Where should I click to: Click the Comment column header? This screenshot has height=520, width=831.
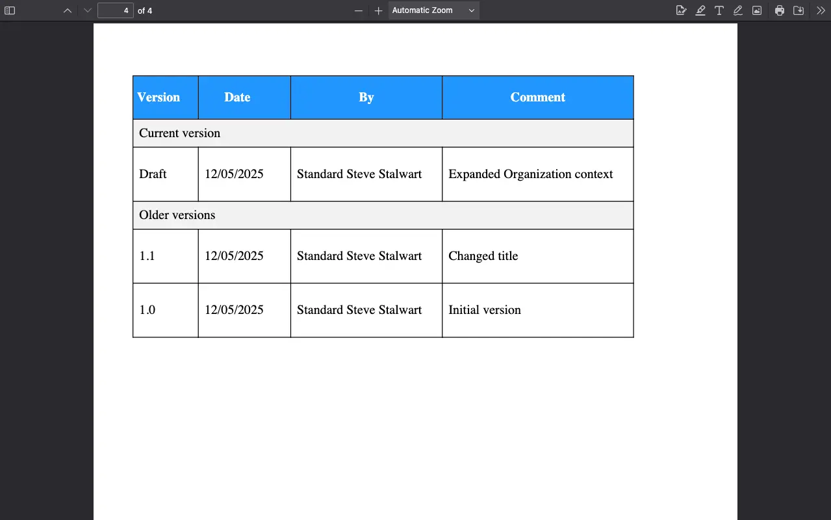tap(538, 97)
